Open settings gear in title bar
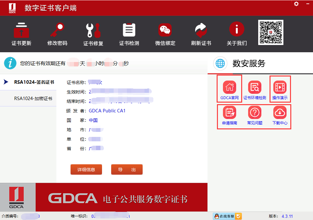The height and width of the screenshot is (220, 313). point(296,4)
